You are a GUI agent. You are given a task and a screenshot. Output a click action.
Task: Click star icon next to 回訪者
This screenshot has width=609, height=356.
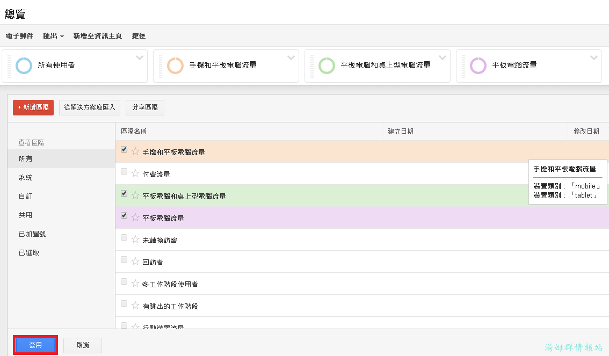pyautogui.click(x=135, y=261)
